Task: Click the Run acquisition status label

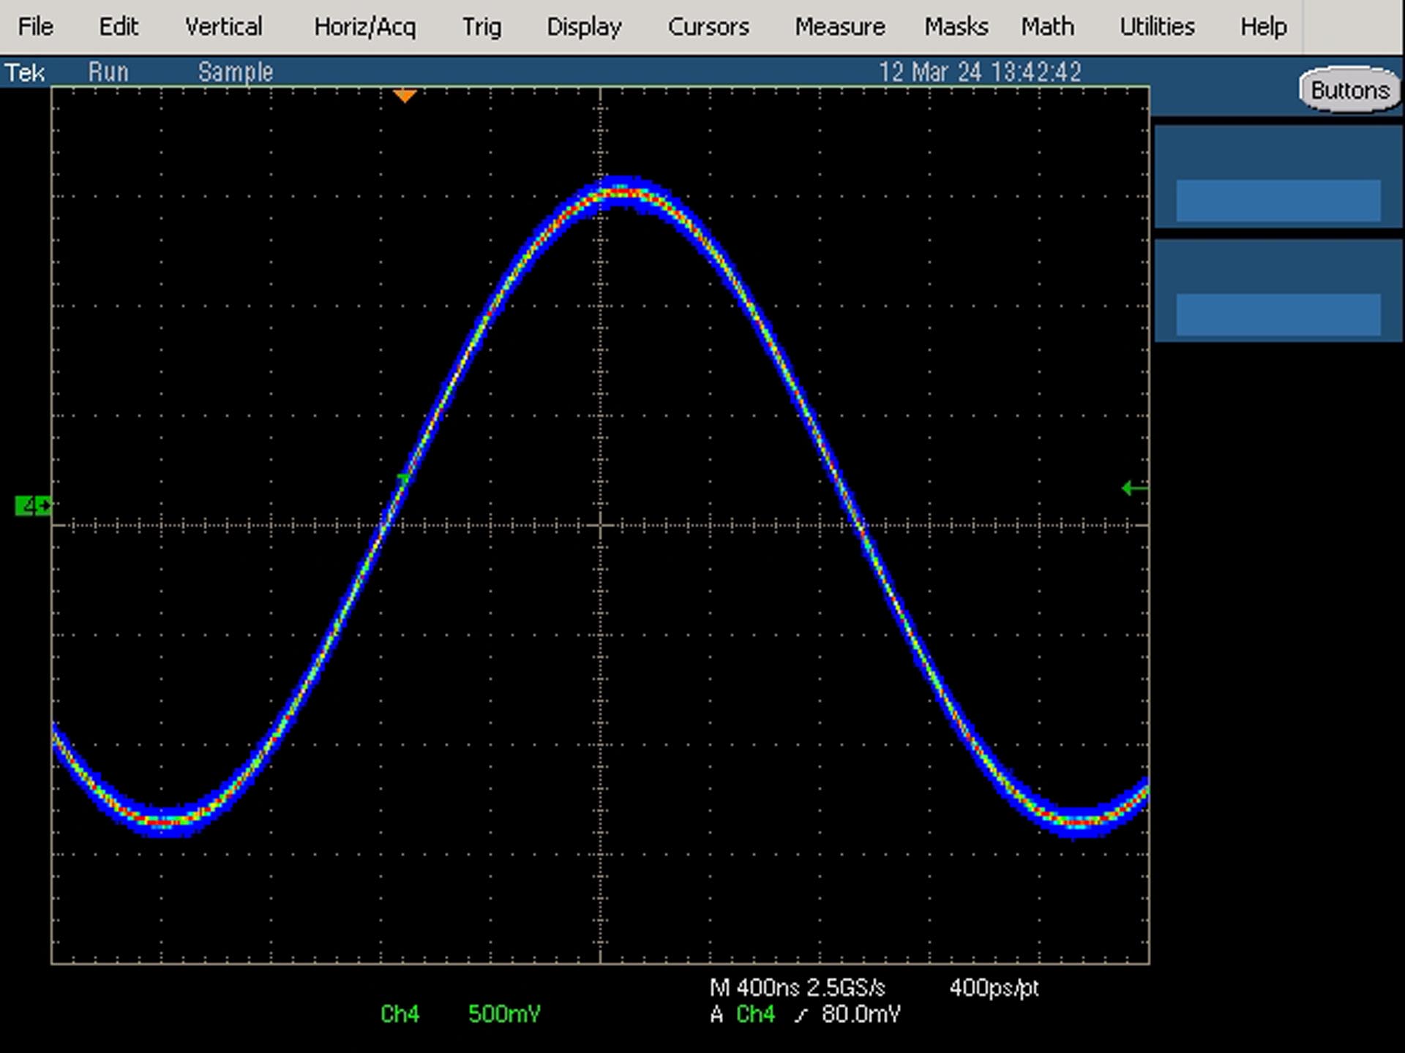Action: pos(108,72)
